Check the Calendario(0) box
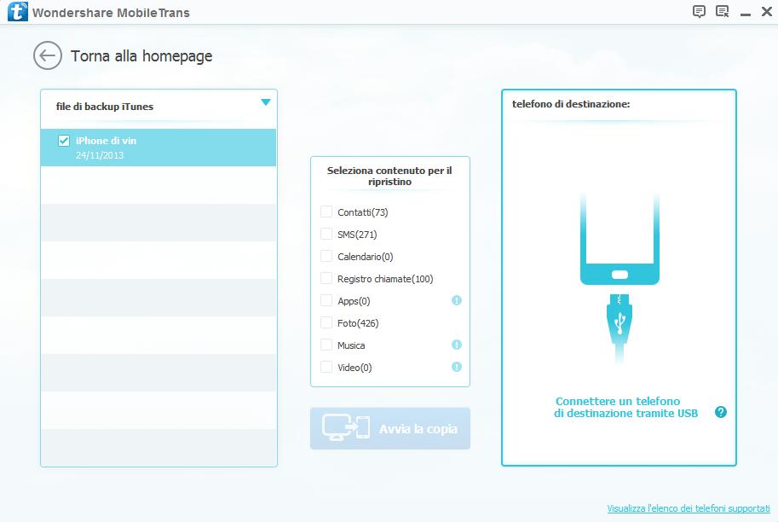This screenshot has width=778, height=522. 326,256
